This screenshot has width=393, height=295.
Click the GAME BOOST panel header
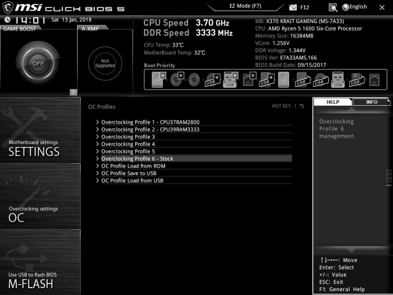tap(19, 29)
